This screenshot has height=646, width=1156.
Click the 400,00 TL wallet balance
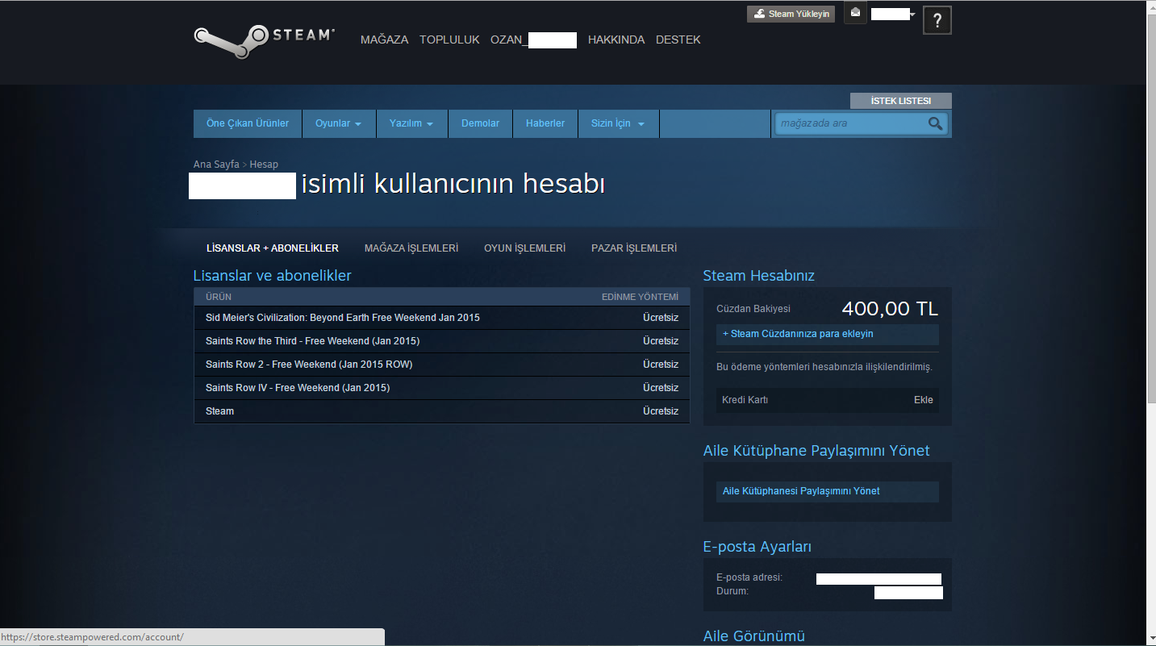pos(890,309)
